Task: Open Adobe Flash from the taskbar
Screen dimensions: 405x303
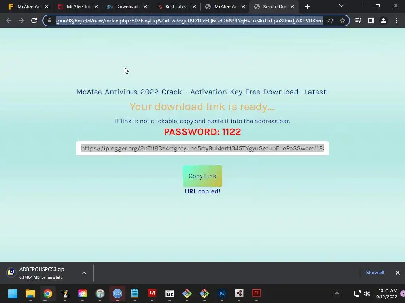Action: tap(256, 294)
